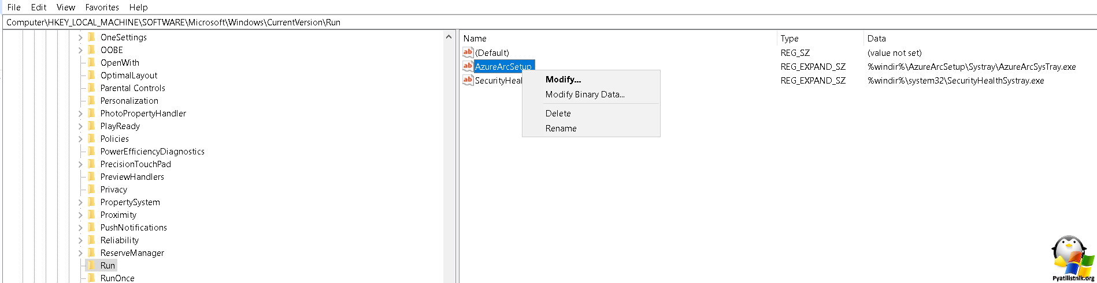Choose Modify... from the context menu

pyautogui.click(x=563, y=80)
